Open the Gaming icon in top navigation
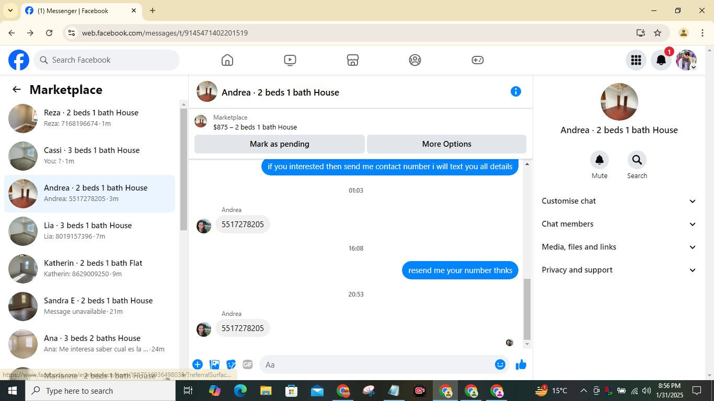The image size is (714, 401). (478, 60)
